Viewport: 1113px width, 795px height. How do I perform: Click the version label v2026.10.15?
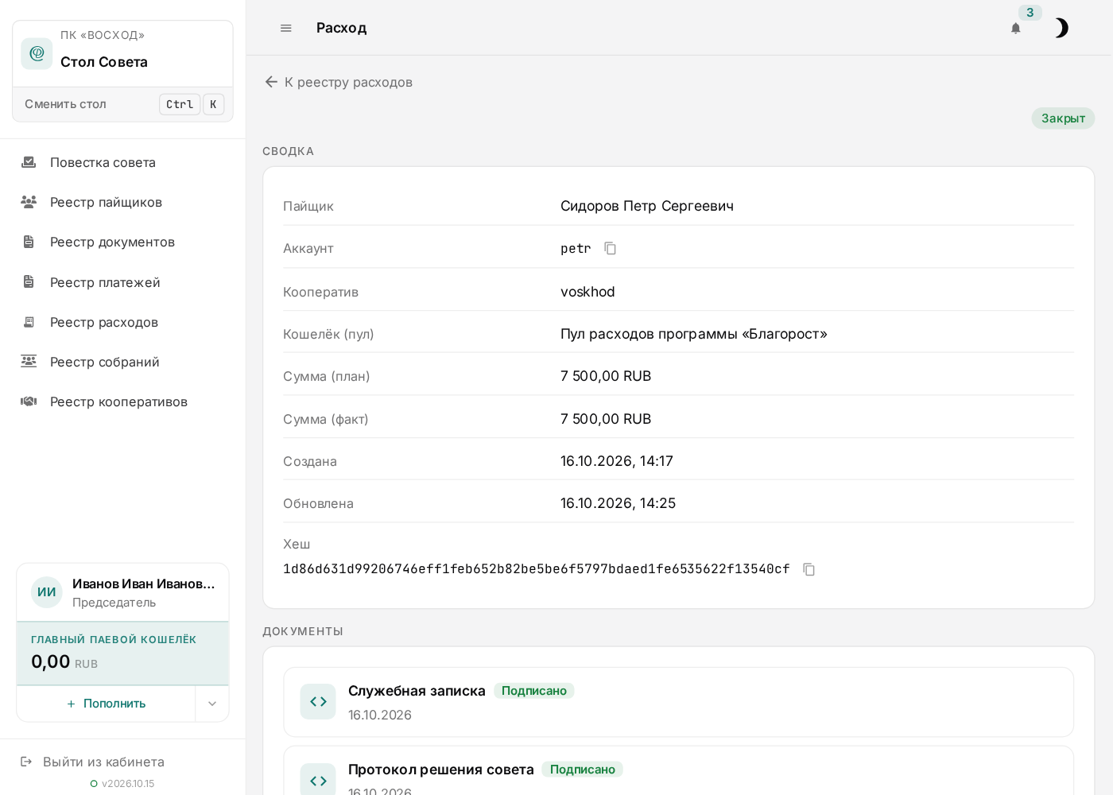pos(128,784)
